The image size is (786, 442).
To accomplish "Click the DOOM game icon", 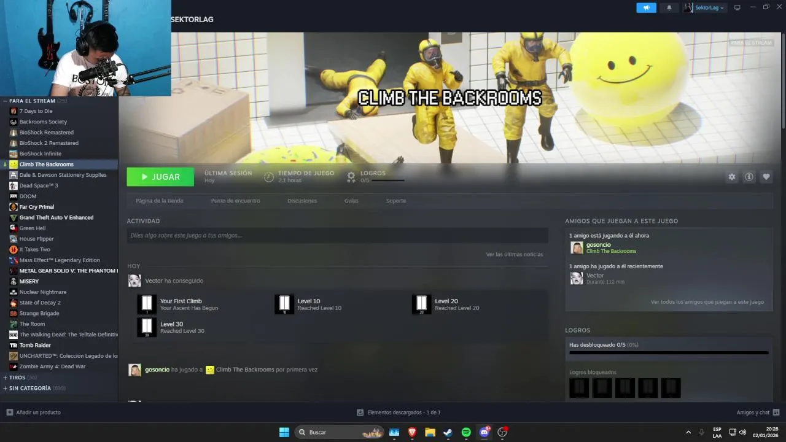I will 14,196.
